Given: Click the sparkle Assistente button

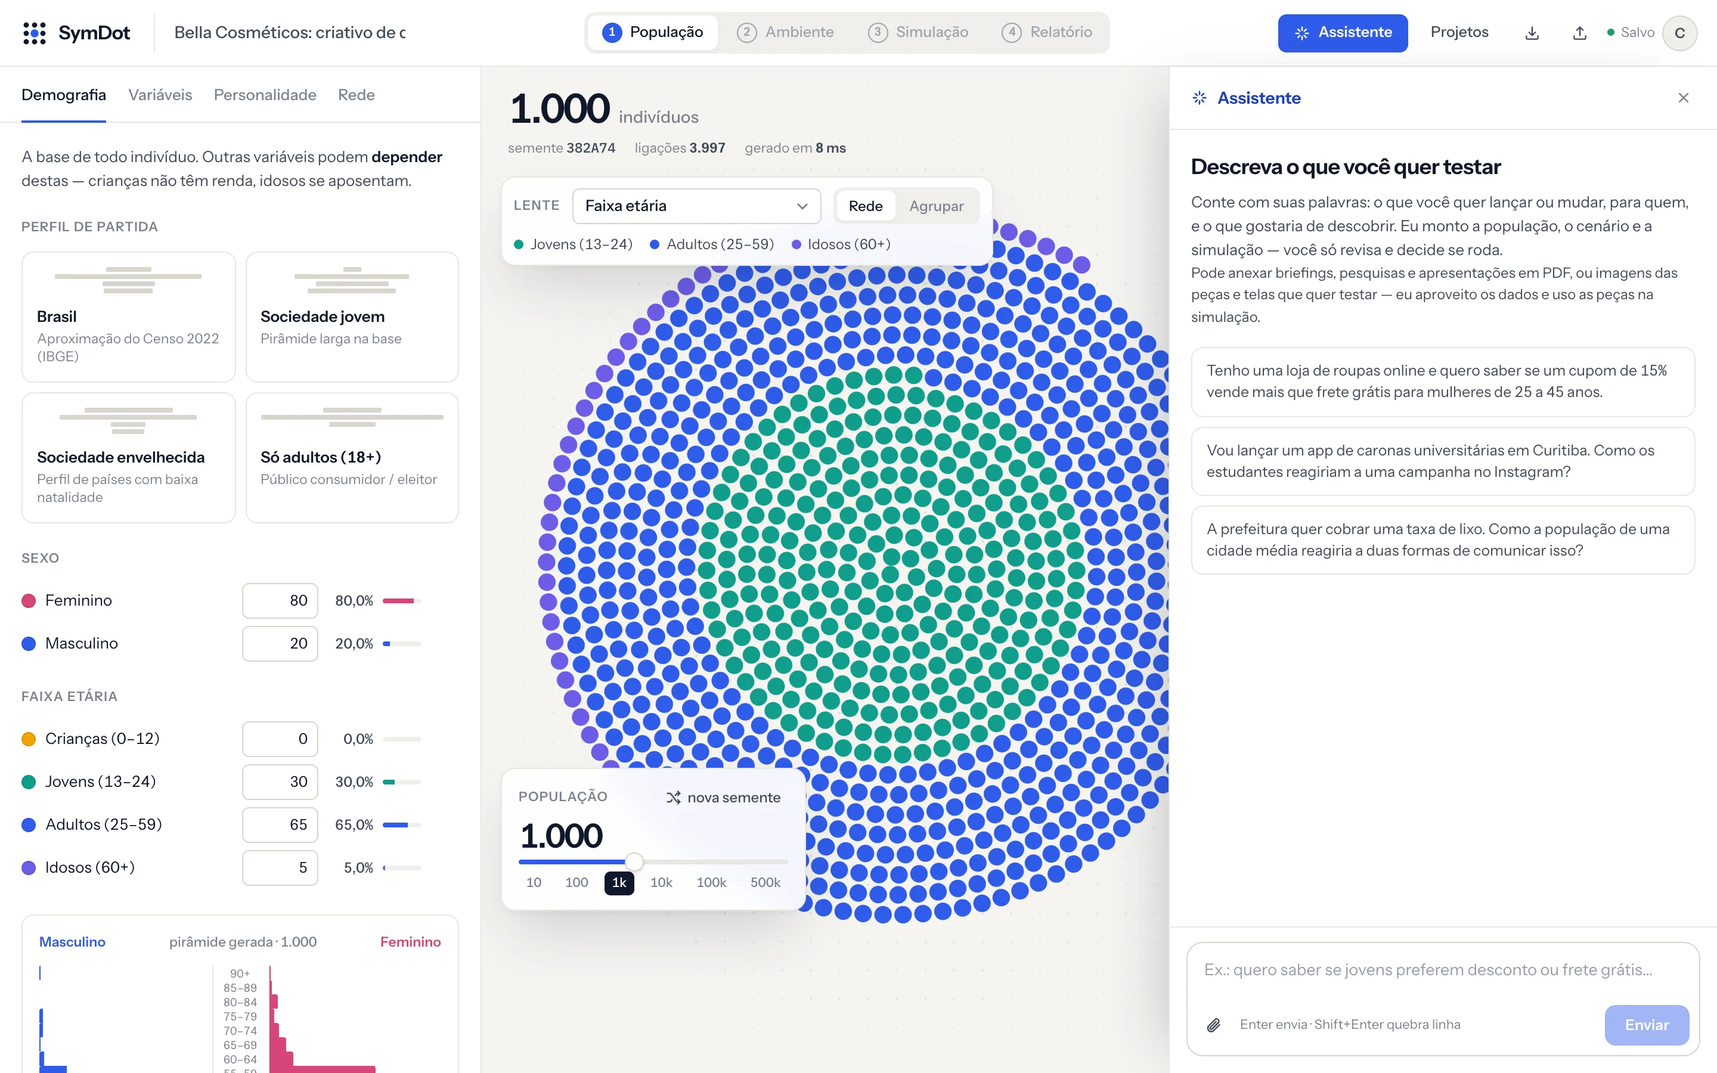Looking at the screenshot, I should (1343, 33).
